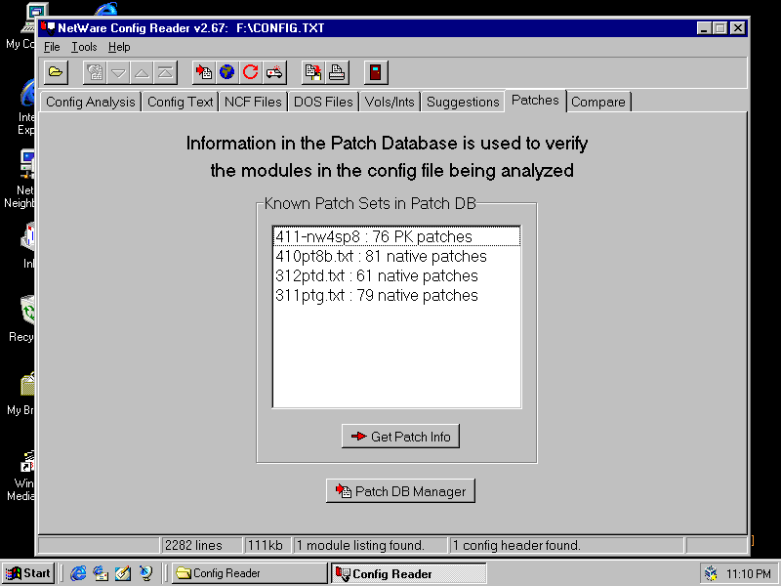
Task: Switch to the Config Text tab
Action: [181, 103]
